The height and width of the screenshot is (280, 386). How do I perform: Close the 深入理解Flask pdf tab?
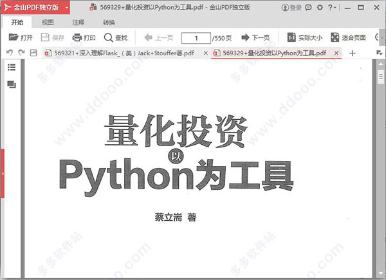pyautogui.click(x=206, y=53)
